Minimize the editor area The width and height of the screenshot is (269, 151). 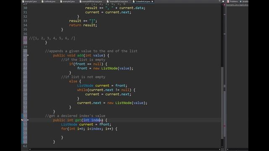click(219, 1)
